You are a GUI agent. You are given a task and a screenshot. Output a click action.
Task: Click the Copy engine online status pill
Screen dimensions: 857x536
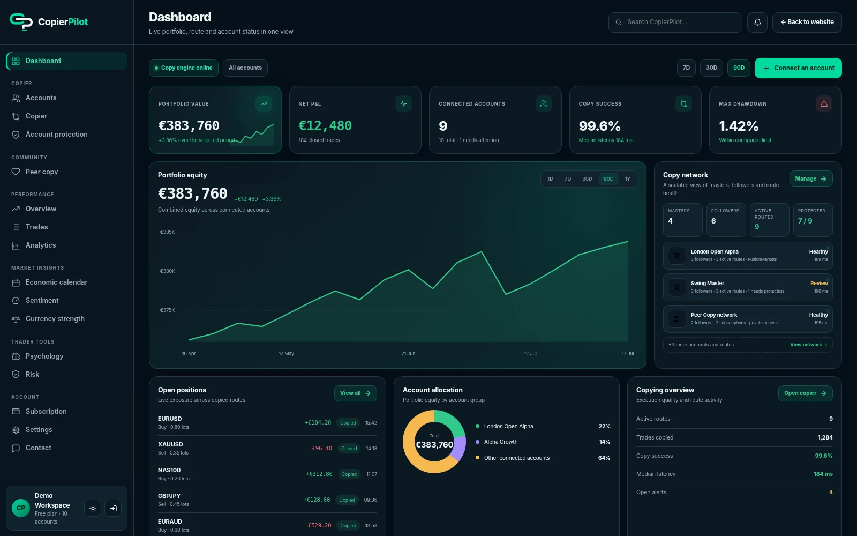click(184, 68)
